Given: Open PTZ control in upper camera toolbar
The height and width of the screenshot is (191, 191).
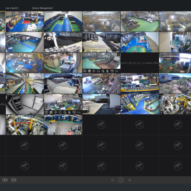Looking at the screenshot, I should [94, 71].
